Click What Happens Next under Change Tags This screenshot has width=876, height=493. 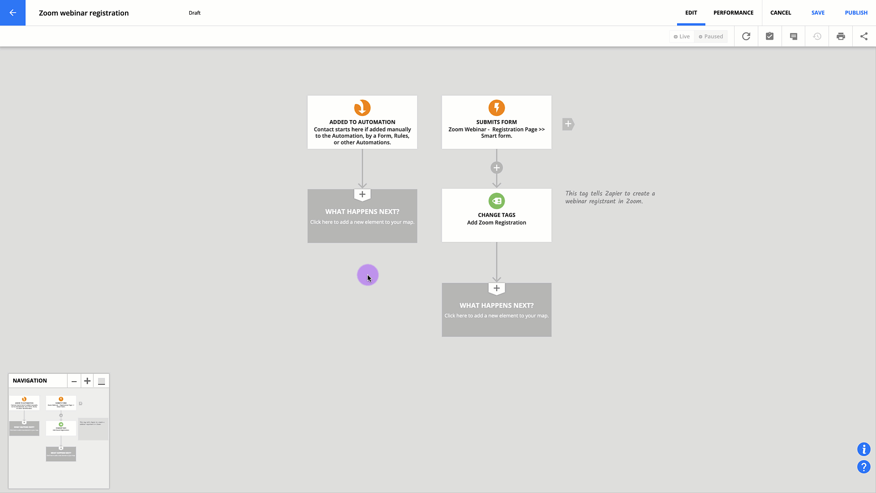496,310
